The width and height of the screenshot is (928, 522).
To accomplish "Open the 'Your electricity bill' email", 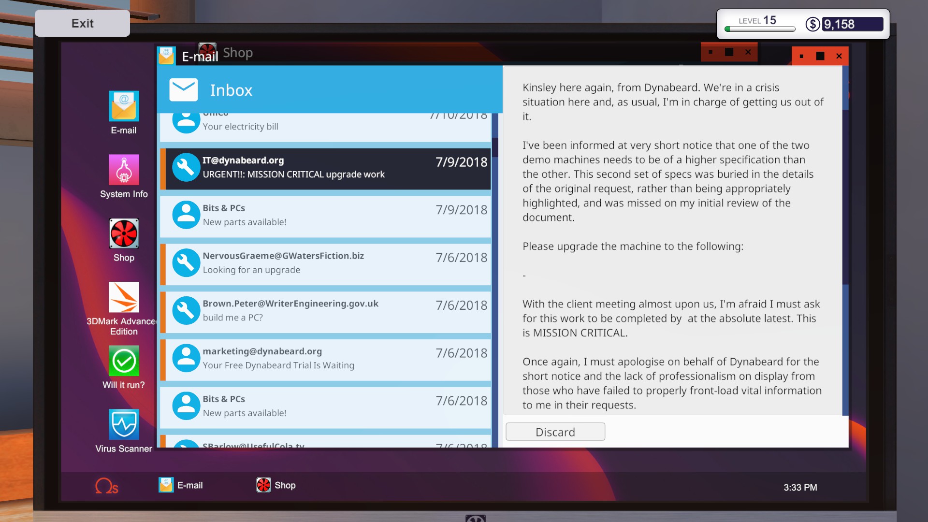I will click(325, 127).
